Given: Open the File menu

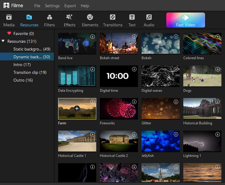Looking at the screenshot, I should pyautogui.click(x=37, y=6).
